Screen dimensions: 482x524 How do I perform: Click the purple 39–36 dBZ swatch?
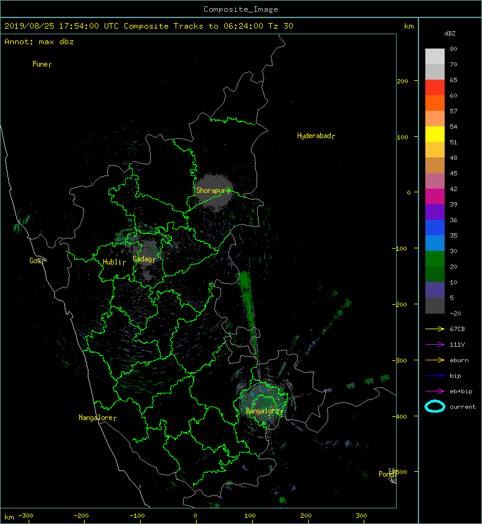[x=435, y=212]
